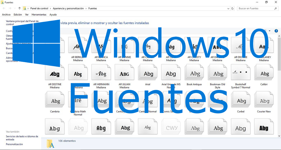The height and width of the screenshot is (150, 281).
Task: Click the 106 elementos status text
Action: pyautogui.click(x=67, y=141)
